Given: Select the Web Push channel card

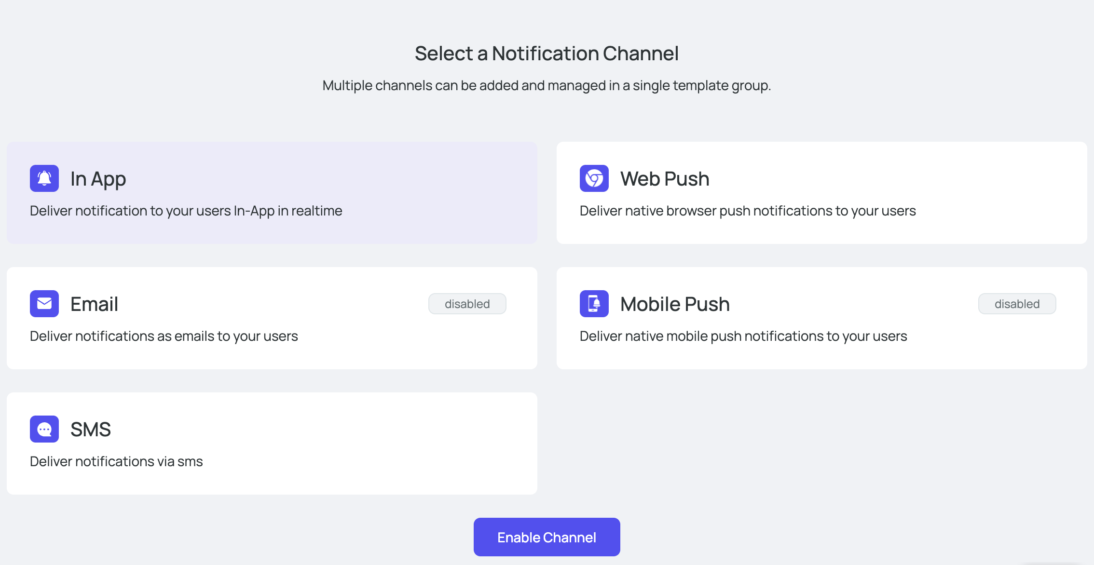Looking at the screenshot, I should [x=822, y=193].
